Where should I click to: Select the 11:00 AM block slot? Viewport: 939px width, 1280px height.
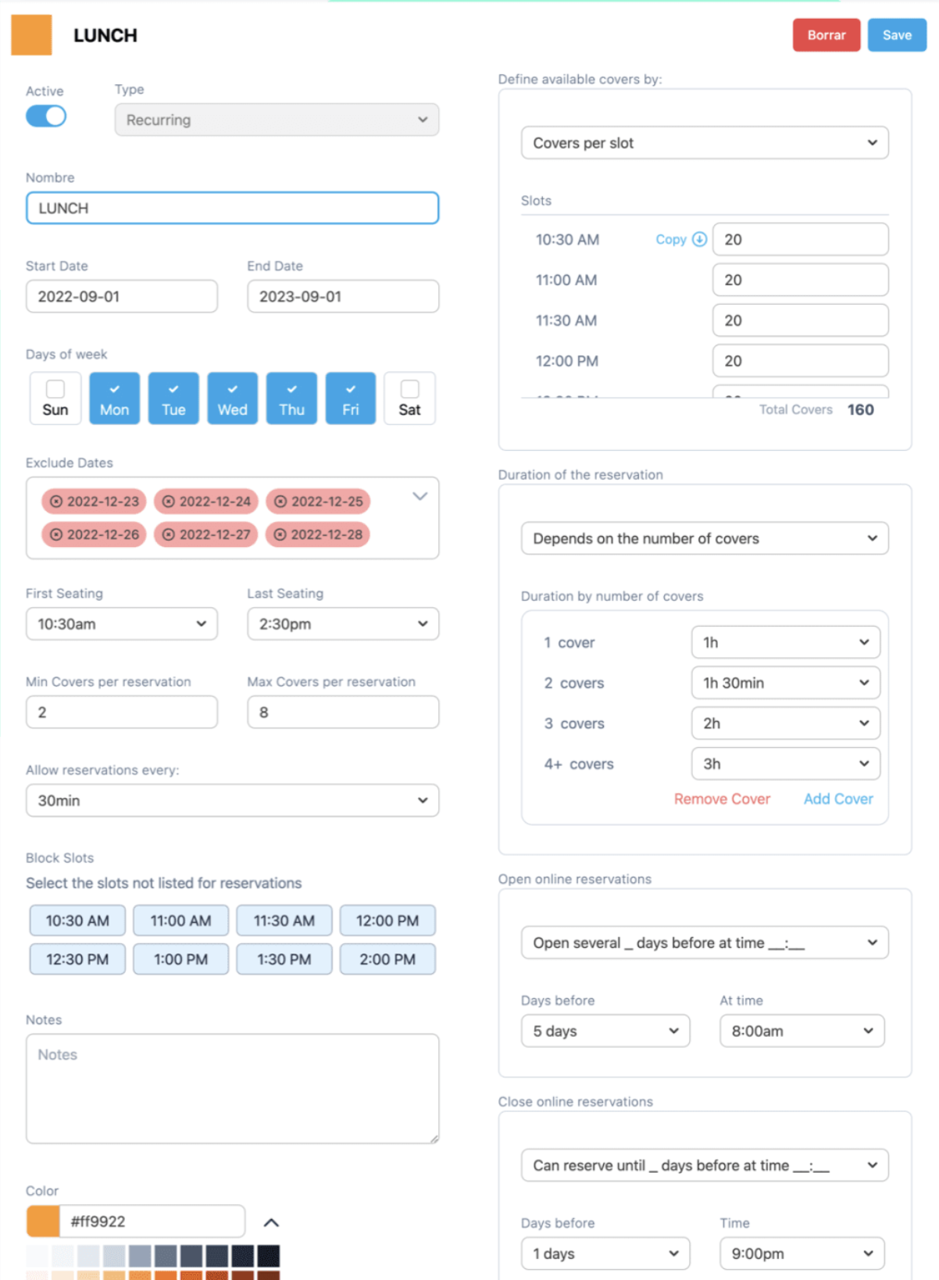(x=180, y=921)
